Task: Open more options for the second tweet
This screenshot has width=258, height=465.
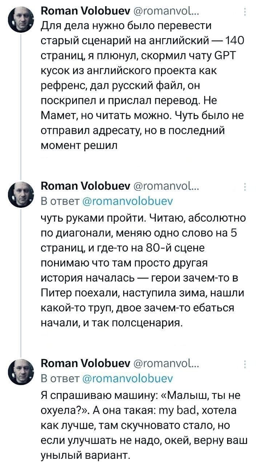Action: (x=245, y=187)
